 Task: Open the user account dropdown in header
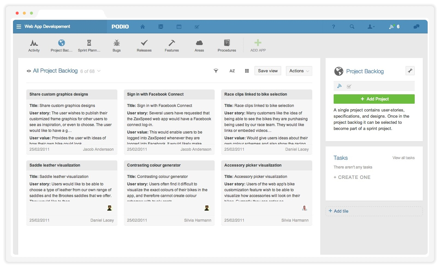click(371, 27)
